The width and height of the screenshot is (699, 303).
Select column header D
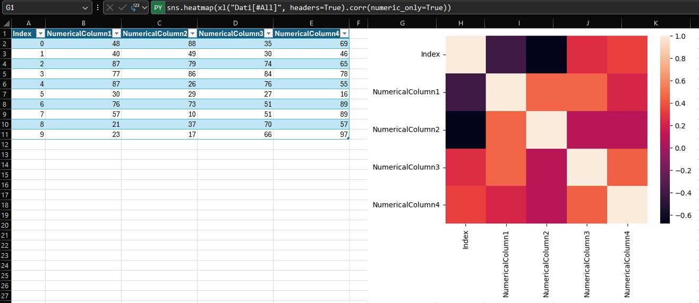235,23
